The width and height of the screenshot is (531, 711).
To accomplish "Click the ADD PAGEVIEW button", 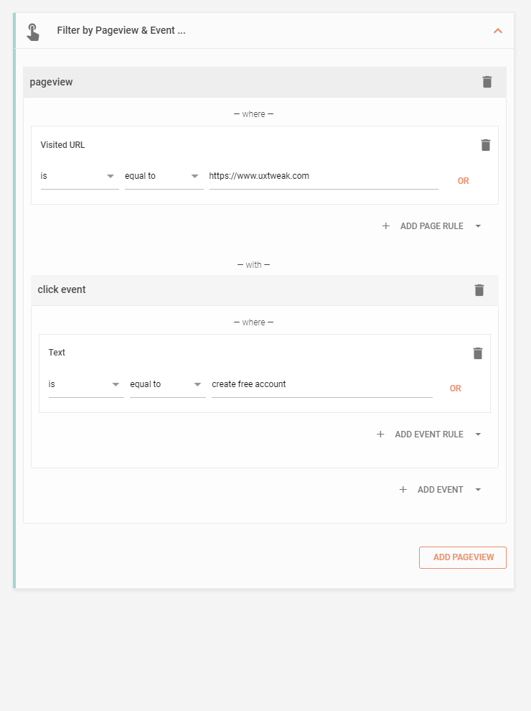I will 463,557.
